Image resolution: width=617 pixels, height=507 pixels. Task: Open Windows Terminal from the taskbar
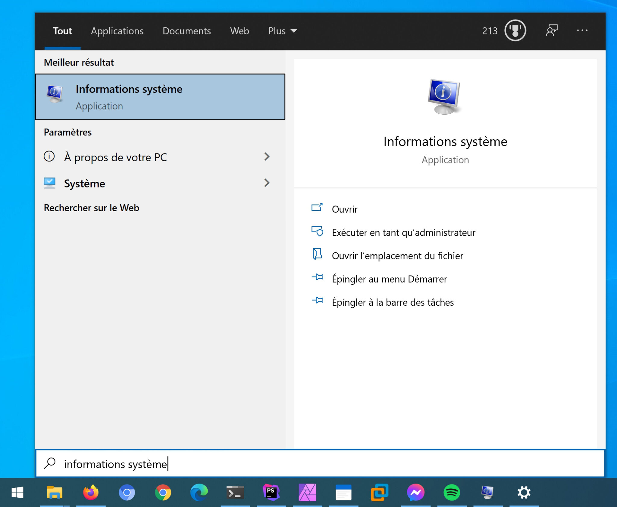click(235, 493)
